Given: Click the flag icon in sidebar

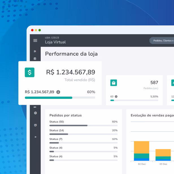Looking at the screenshot, I should (x=35, y=51).
